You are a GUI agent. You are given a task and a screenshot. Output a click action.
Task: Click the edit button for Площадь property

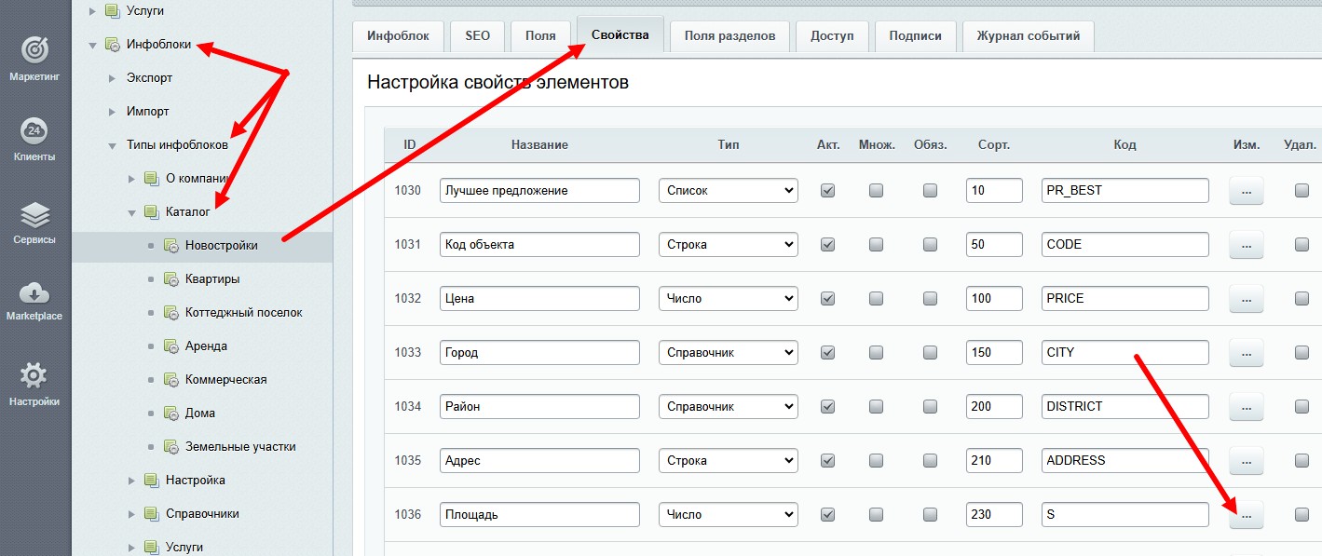[1246, 515]
